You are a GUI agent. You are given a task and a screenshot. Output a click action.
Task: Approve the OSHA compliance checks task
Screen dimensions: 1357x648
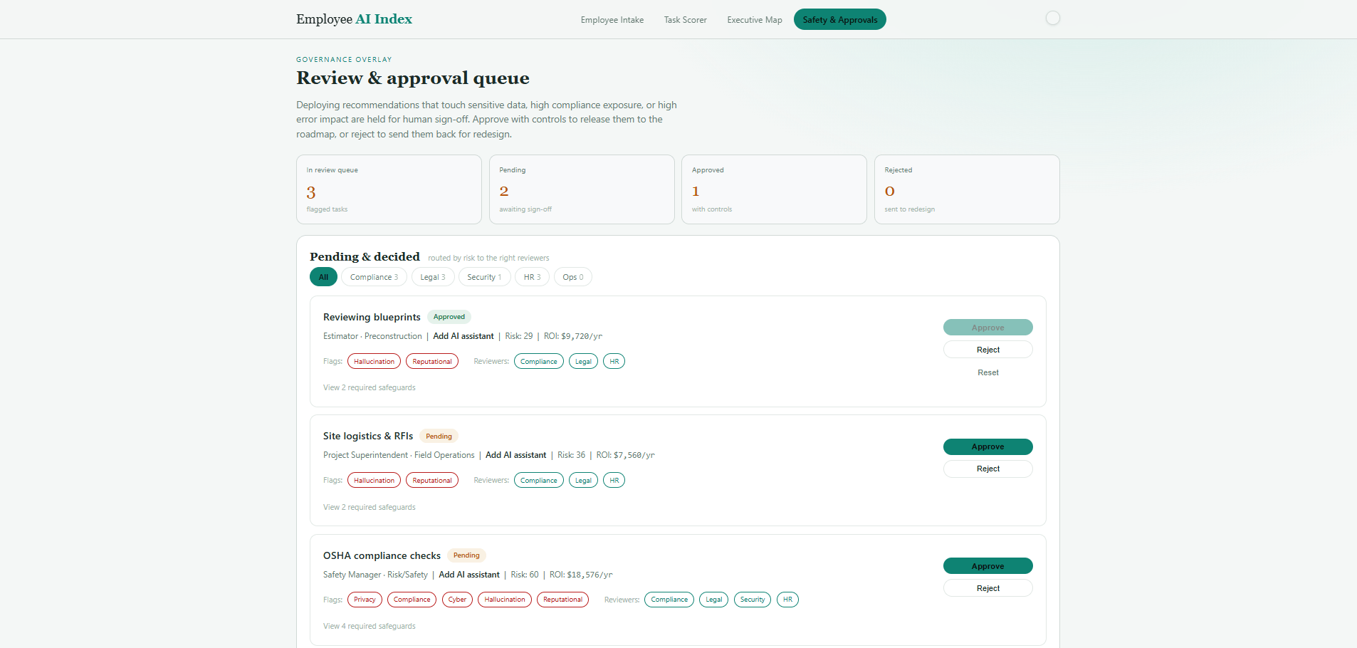tap(988, 566)
